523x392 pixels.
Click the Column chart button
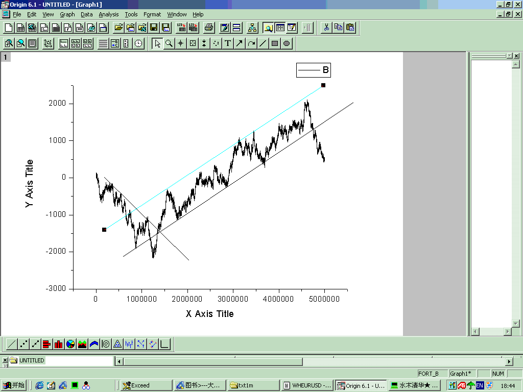[58, 344]
